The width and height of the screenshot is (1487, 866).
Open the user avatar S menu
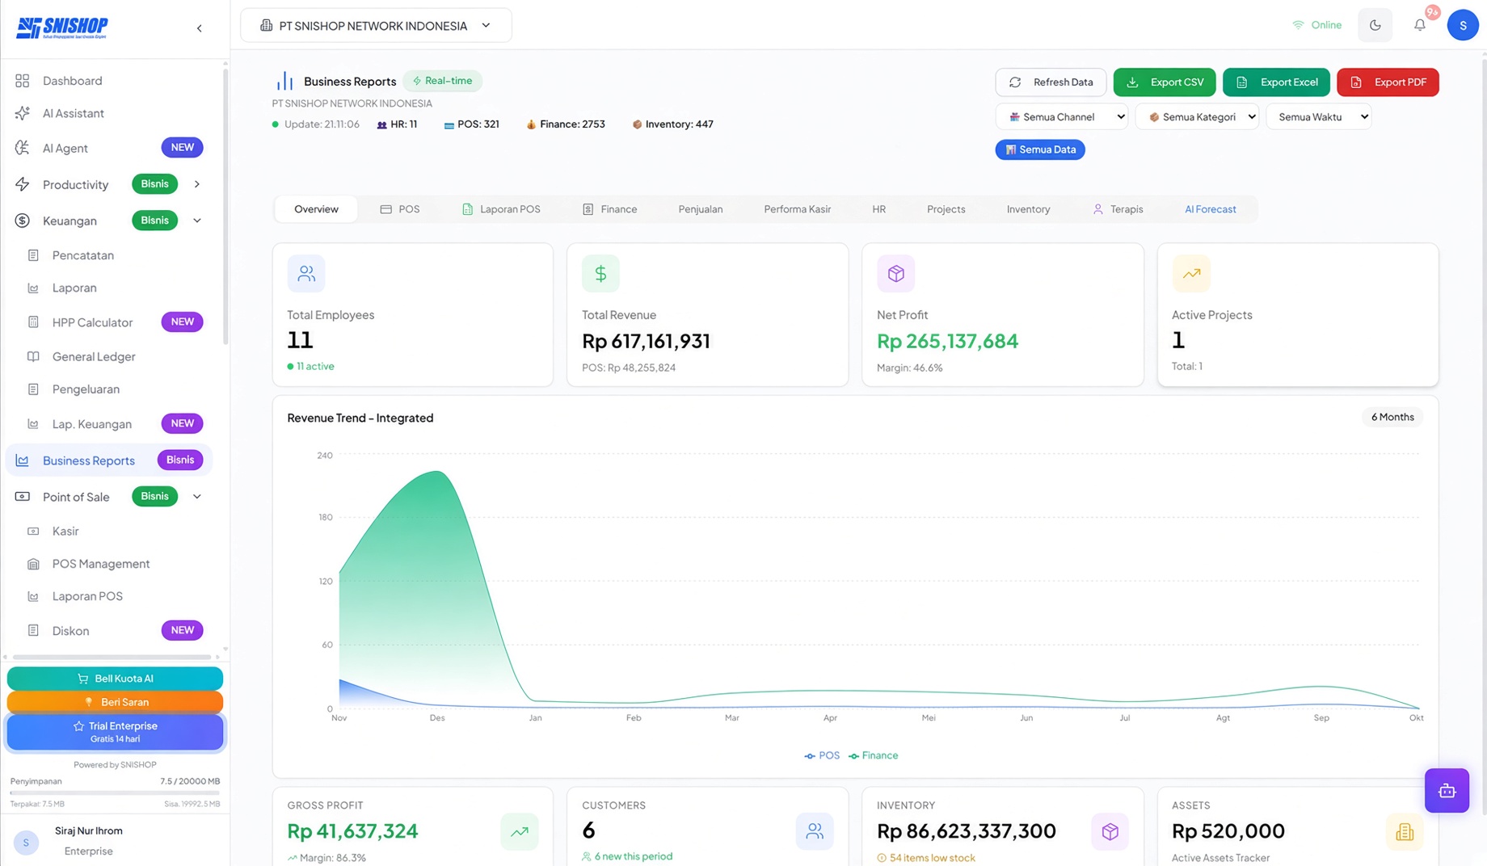click(x=1463, y=25)
